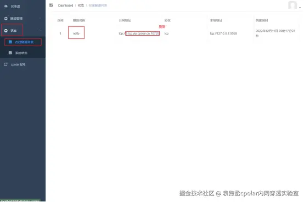Click the tunnel name netty cell
This screenshot has width=304, height=202.
click(76, 33)
